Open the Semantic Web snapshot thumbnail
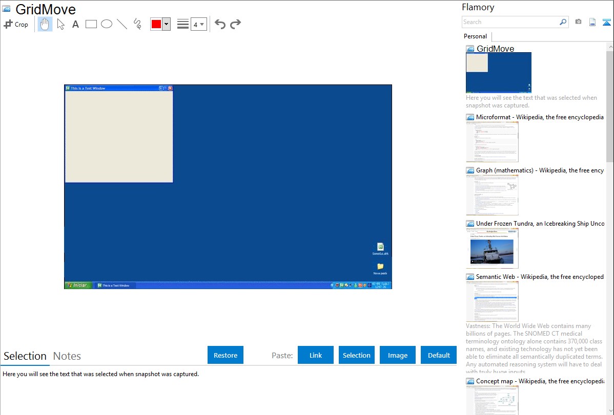Image resolution: width=614 pixels, height=415 pixels. point(492,301)
